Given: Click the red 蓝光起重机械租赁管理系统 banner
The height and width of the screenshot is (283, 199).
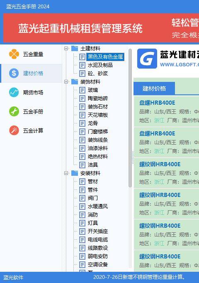Looking at the screenshot, I should point(101,28).
